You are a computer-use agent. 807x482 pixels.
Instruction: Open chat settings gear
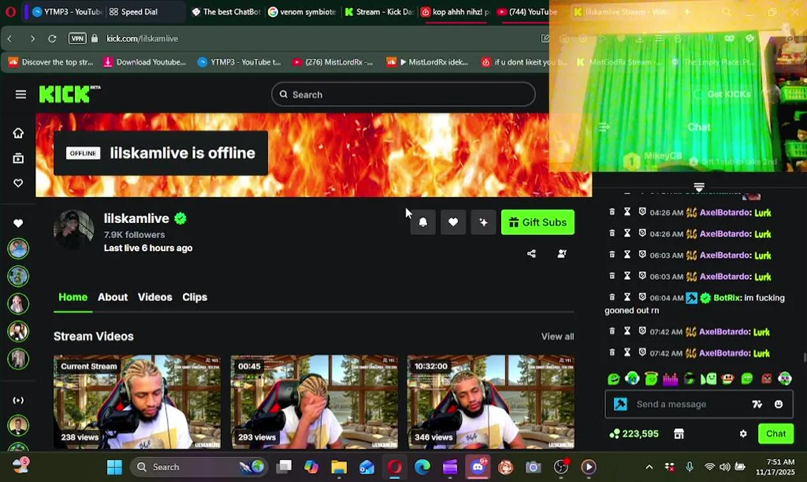pos(743,434)
